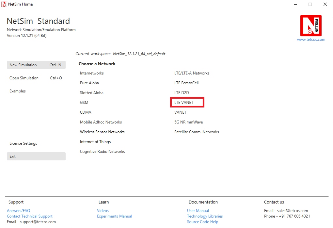Click the support@tetcos.com email text
This screenshot has width=333, height=228.
pos(38,221)
